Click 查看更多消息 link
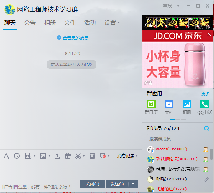The image size is (214, 193). coord(76,38)
